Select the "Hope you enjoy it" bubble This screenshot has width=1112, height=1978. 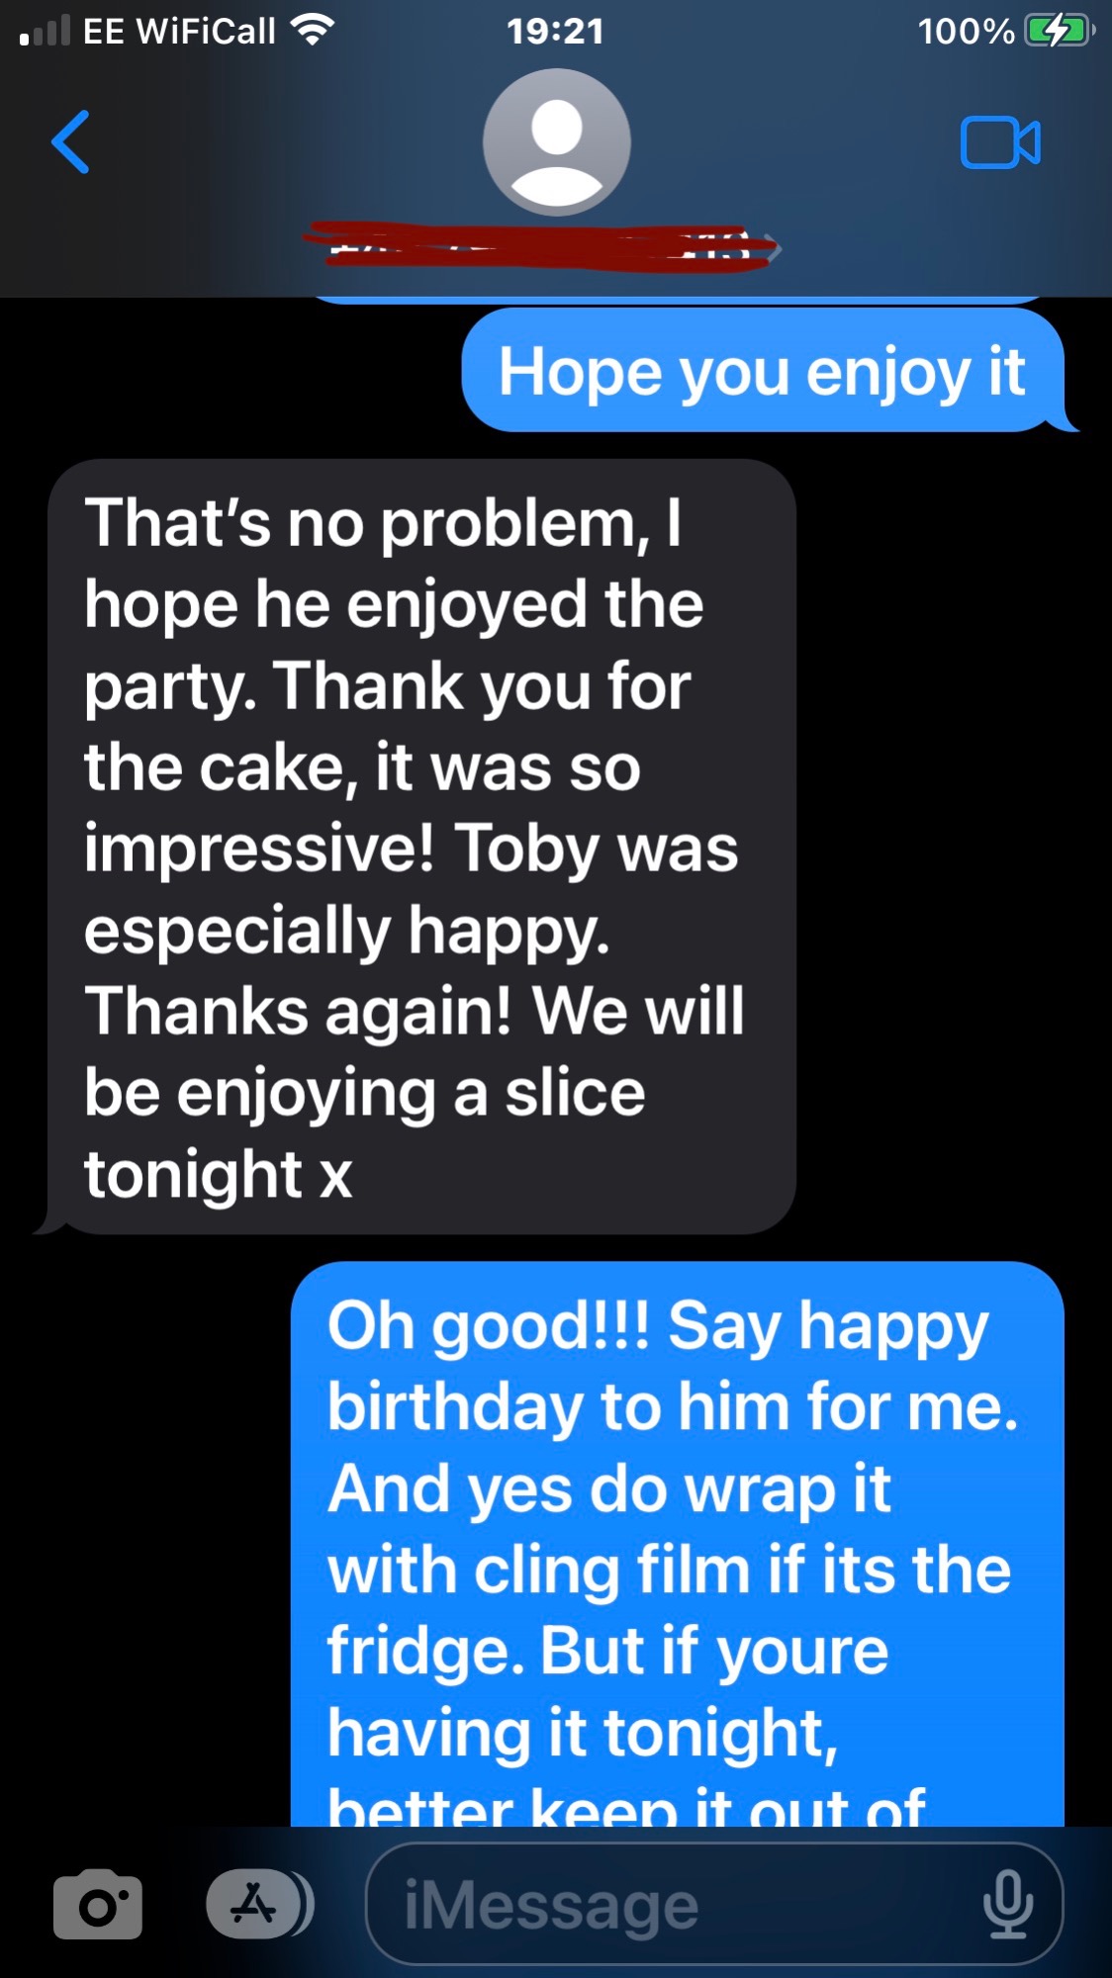764,371
